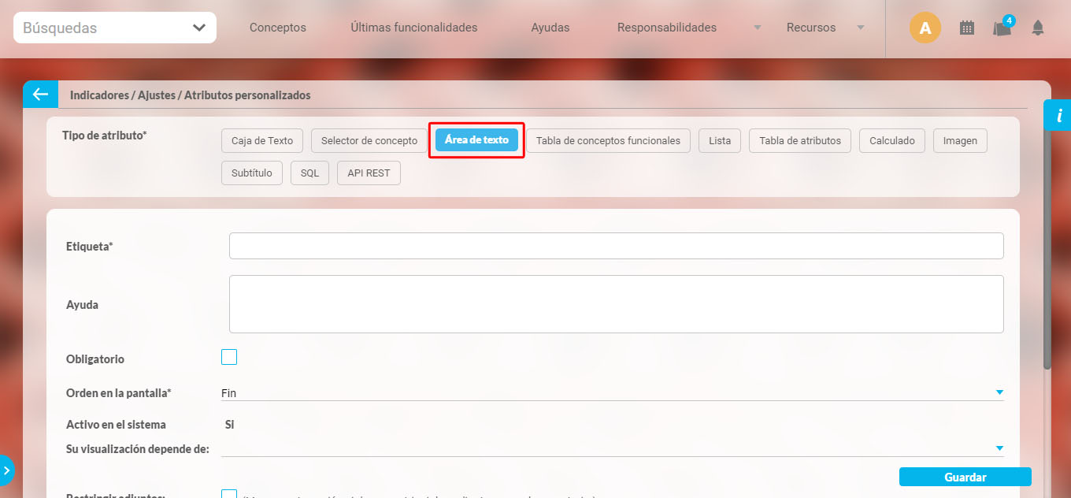Click the back arrow icon
This screenshot has height=498, width=1071.
[40, 95]
